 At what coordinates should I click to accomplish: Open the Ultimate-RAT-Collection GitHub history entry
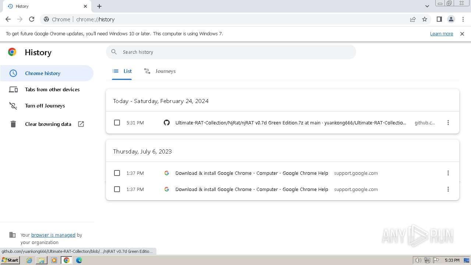(291, 123)
